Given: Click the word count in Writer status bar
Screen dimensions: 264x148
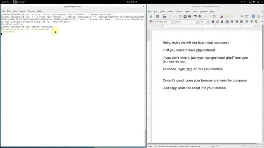Looking at the screenshot, I should [167, 146].
